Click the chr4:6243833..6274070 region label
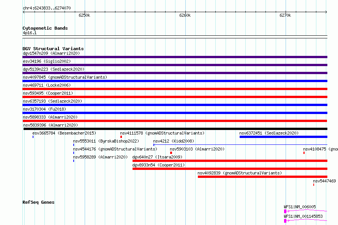The height and width of the screenshot is (225, 338). pyautogui.click(x=47, y=8)
